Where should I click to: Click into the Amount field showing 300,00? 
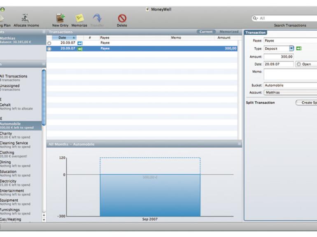pos(278,57)
